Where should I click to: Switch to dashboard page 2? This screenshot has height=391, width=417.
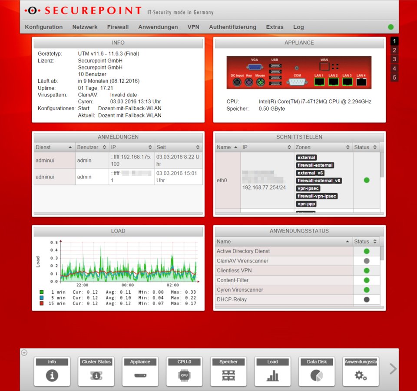tap(394, 50)
